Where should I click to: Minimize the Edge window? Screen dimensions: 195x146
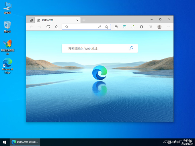[151, 19]
